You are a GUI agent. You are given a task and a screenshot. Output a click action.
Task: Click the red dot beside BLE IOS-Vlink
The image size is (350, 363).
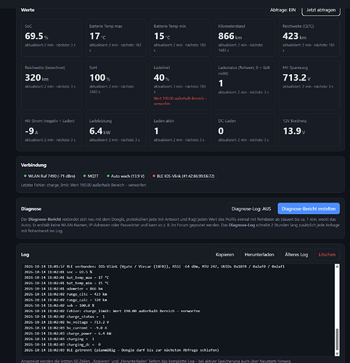(x=154, y=176)
